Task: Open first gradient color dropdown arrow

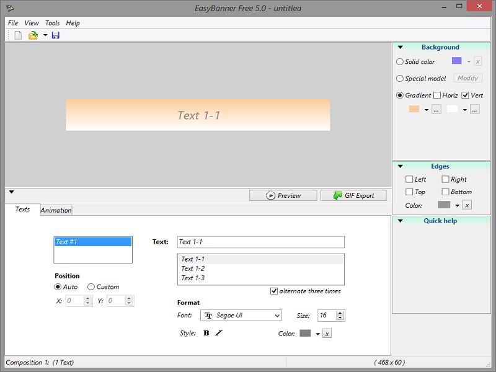Action: [427, 110]
